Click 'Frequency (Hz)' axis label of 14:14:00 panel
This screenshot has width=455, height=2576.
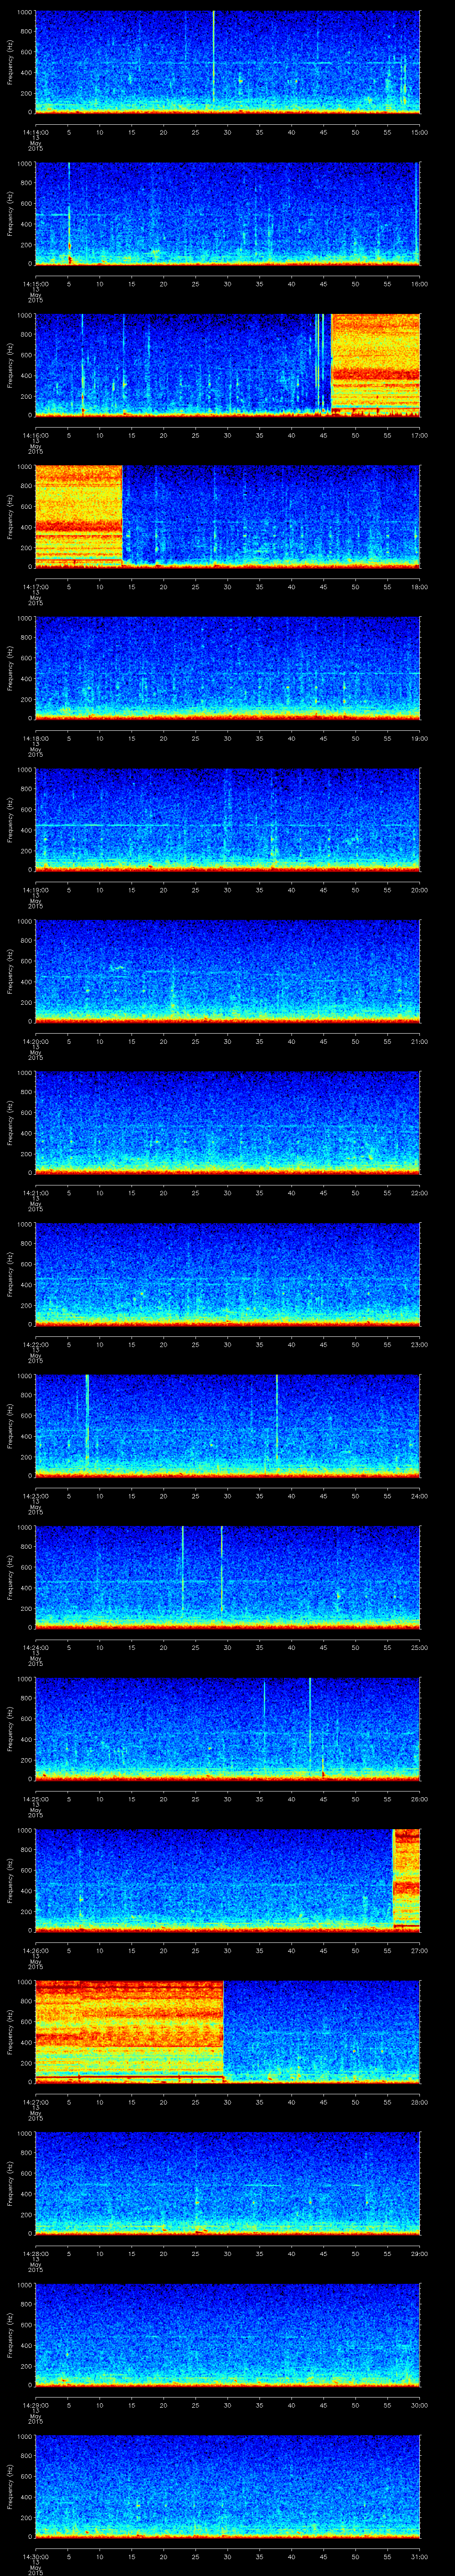tap(10, 62)
